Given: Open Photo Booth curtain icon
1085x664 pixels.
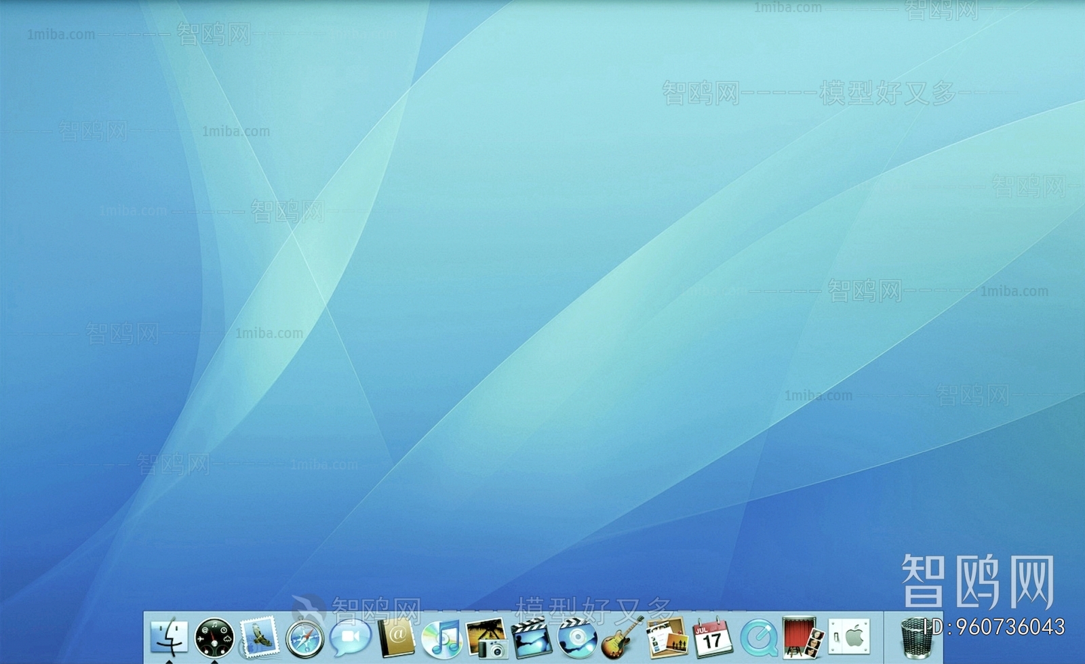Looking at the screenshot, I should 803,638.
